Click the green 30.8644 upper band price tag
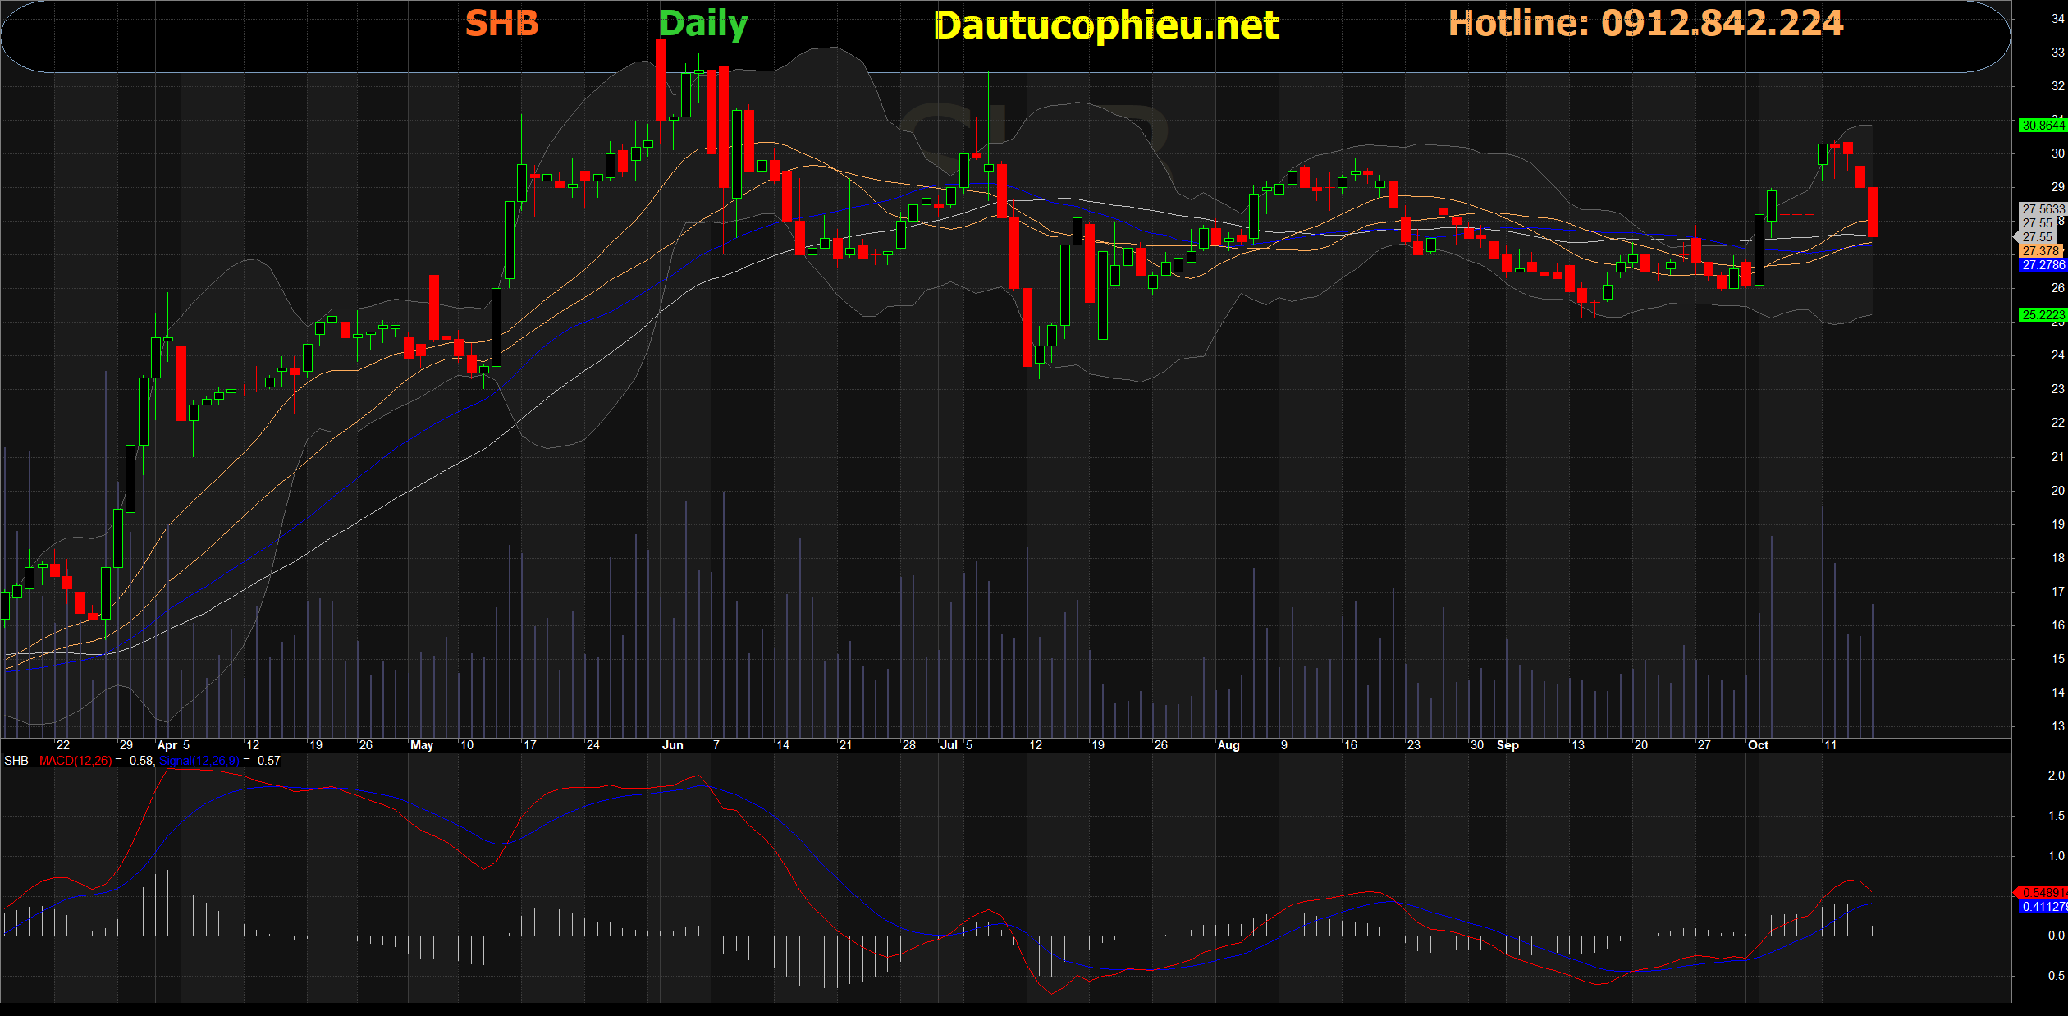The height and width of the screenshot is (1016, 2068). click(x=2043, y=126)
